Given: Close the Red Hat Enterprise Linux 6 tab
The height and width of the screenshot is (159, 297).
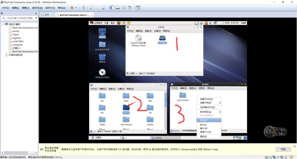Looking at the screenshot, I should point(92,15).
